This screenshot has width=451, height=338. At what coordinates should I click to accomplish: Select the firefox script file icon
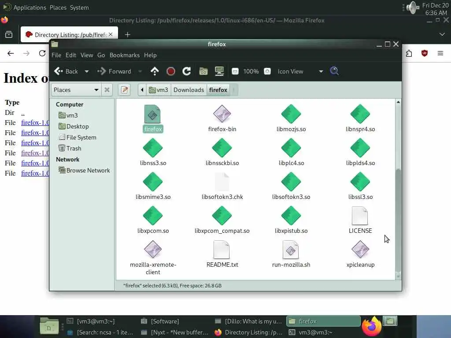[152, 114]
